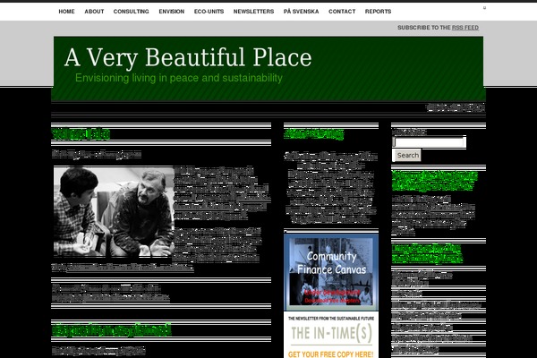Viewport: 537px width, 358px height.
Task: Open the black-and-white photo of two men
Action: pos(114,212)
